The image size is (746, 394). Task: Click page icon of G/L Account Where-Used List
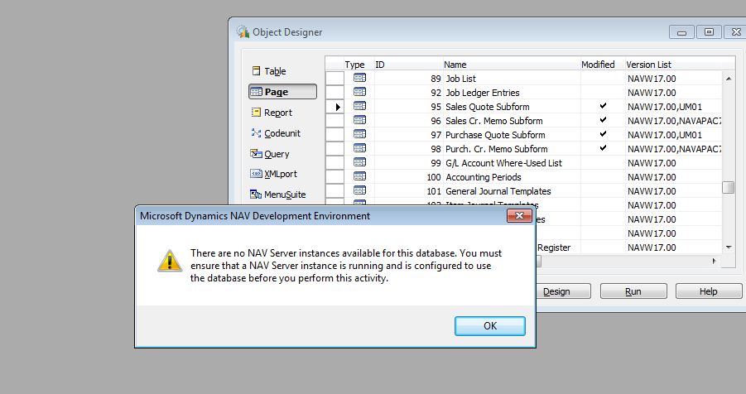[359, 162]
